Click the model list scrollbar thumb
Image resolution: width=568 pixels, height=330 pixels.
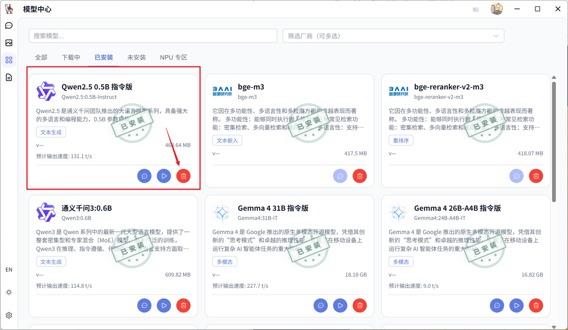tap(554, 142)
